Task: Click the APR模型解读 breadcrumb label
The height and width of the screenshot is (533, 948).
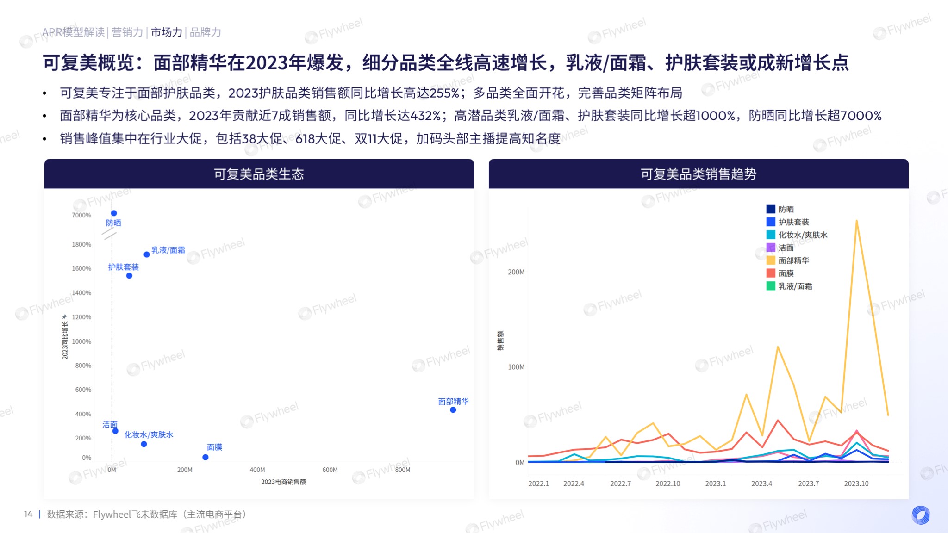Action: pyautogui.click(x=74, y=32)
